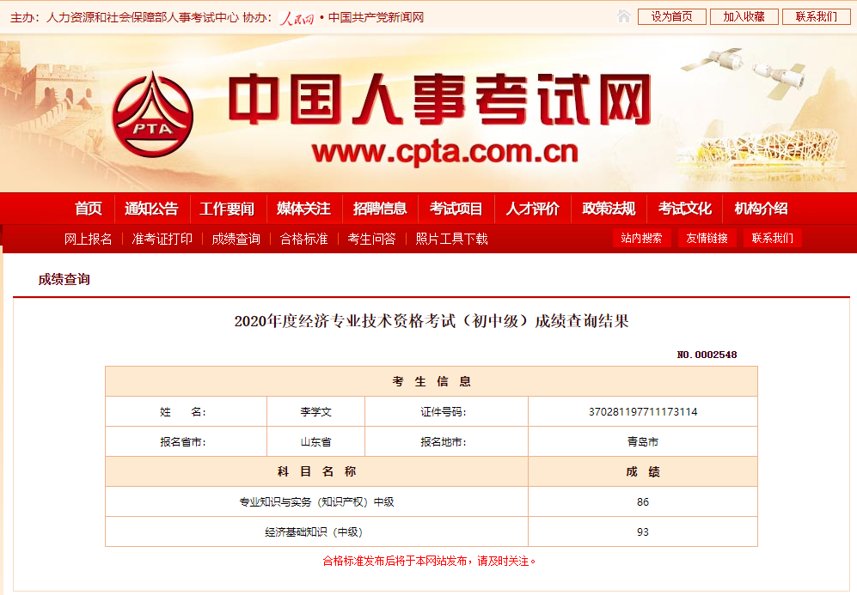Click 联系我们 in the top bar
The width and height of the screenshot is (857, 595).
click(816, 16)
